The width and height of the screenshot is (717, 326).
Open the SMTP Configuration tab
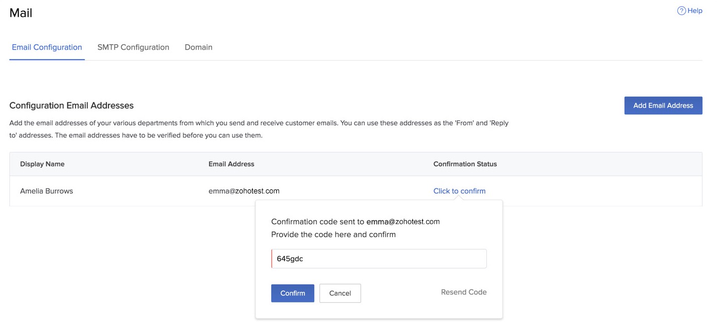(x=133, y=47)
